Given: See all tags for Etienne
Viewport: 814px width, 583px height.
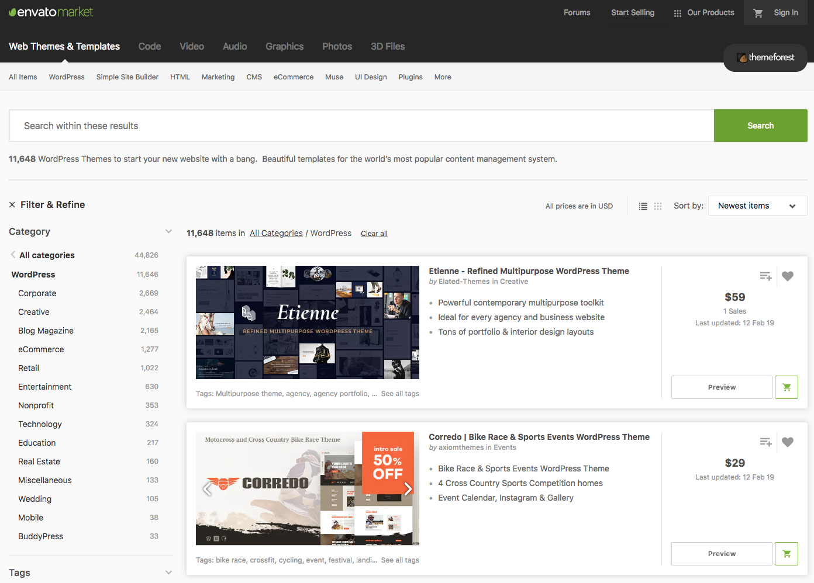Looking at the screenshot, I should (400, 394).
